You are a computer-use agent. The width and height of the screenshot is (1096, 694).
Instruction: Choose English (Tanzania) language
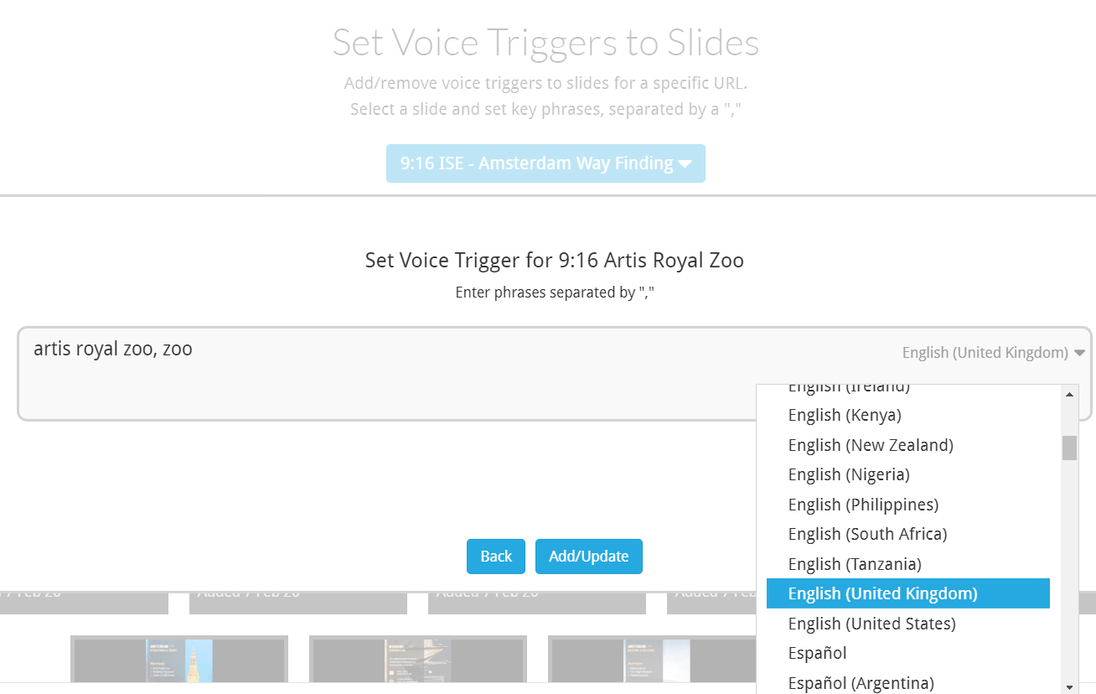click(855, 564)
